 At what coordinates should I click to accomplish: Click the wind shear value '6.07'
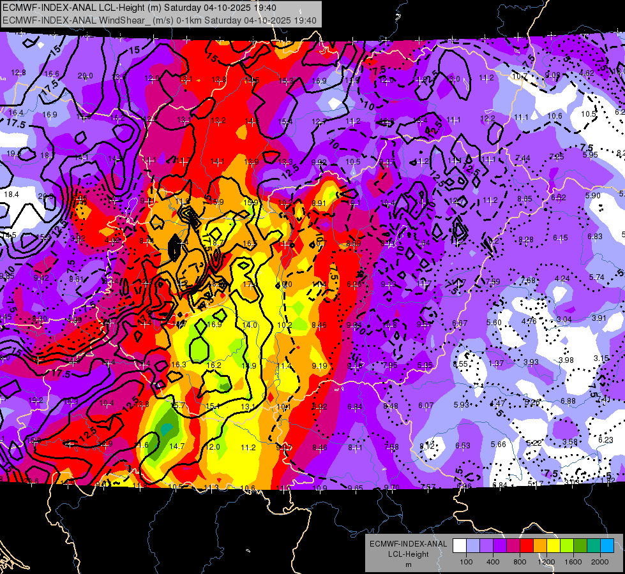(x=426, y=406)
